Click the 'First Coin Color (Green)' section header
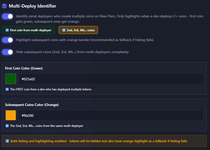The image size is (210, 150). coord(23,68)
